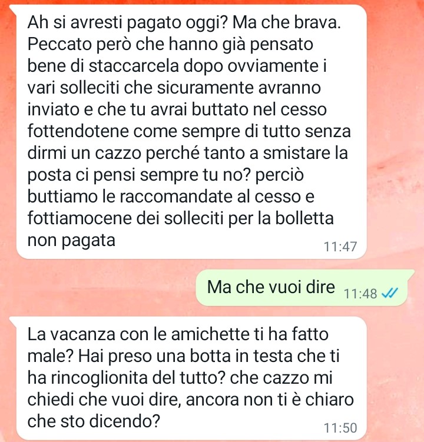Image resolution: width=424 pixels, height=442 pixels.
Task: Tap the 11:48 timestamp on sent message
Action: point(360,294)
